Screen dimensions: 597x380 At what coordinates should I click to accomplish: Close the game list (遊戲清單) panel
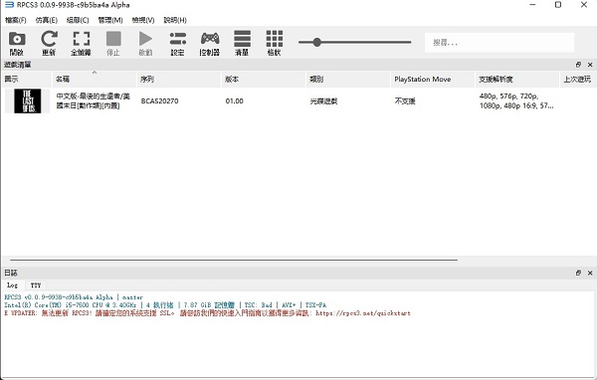pyautogui.click(x=590, y=65)
